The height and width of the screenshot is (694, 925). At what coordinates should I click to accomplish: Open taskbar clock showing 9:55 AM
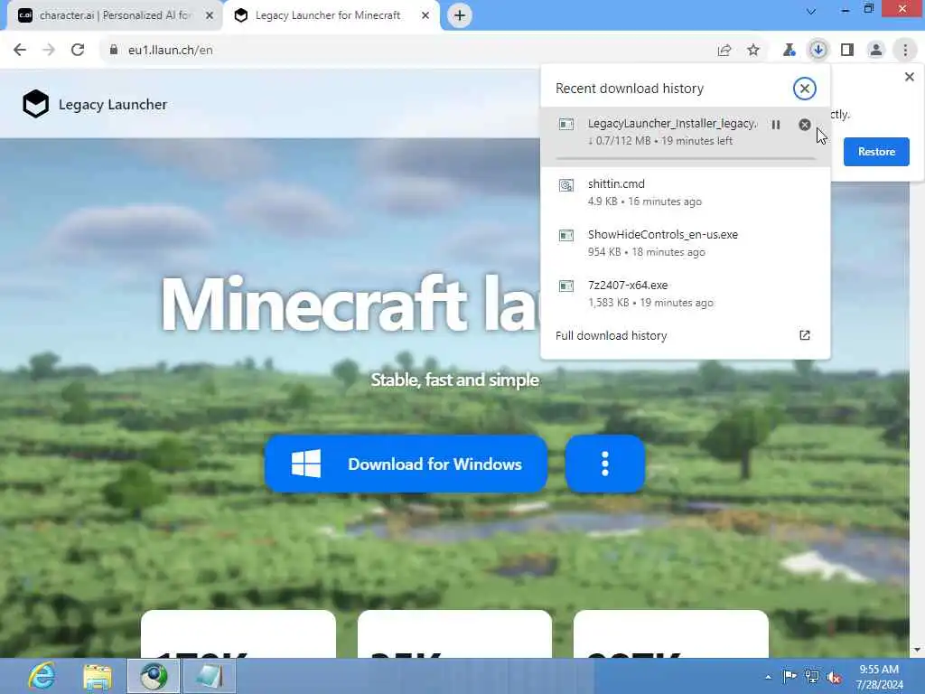879,677
